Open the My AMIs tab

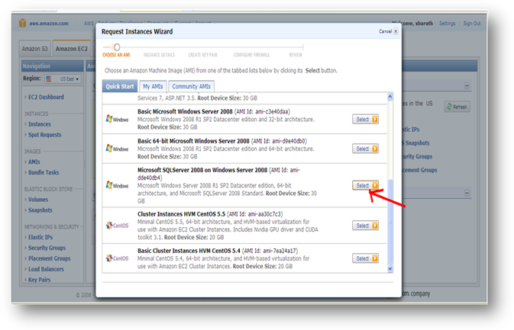[x=153, y=86]
